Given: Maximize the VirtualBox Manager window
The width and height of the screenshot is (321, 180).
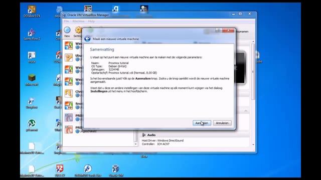Looking at the screenshot, I should (240, 14).
